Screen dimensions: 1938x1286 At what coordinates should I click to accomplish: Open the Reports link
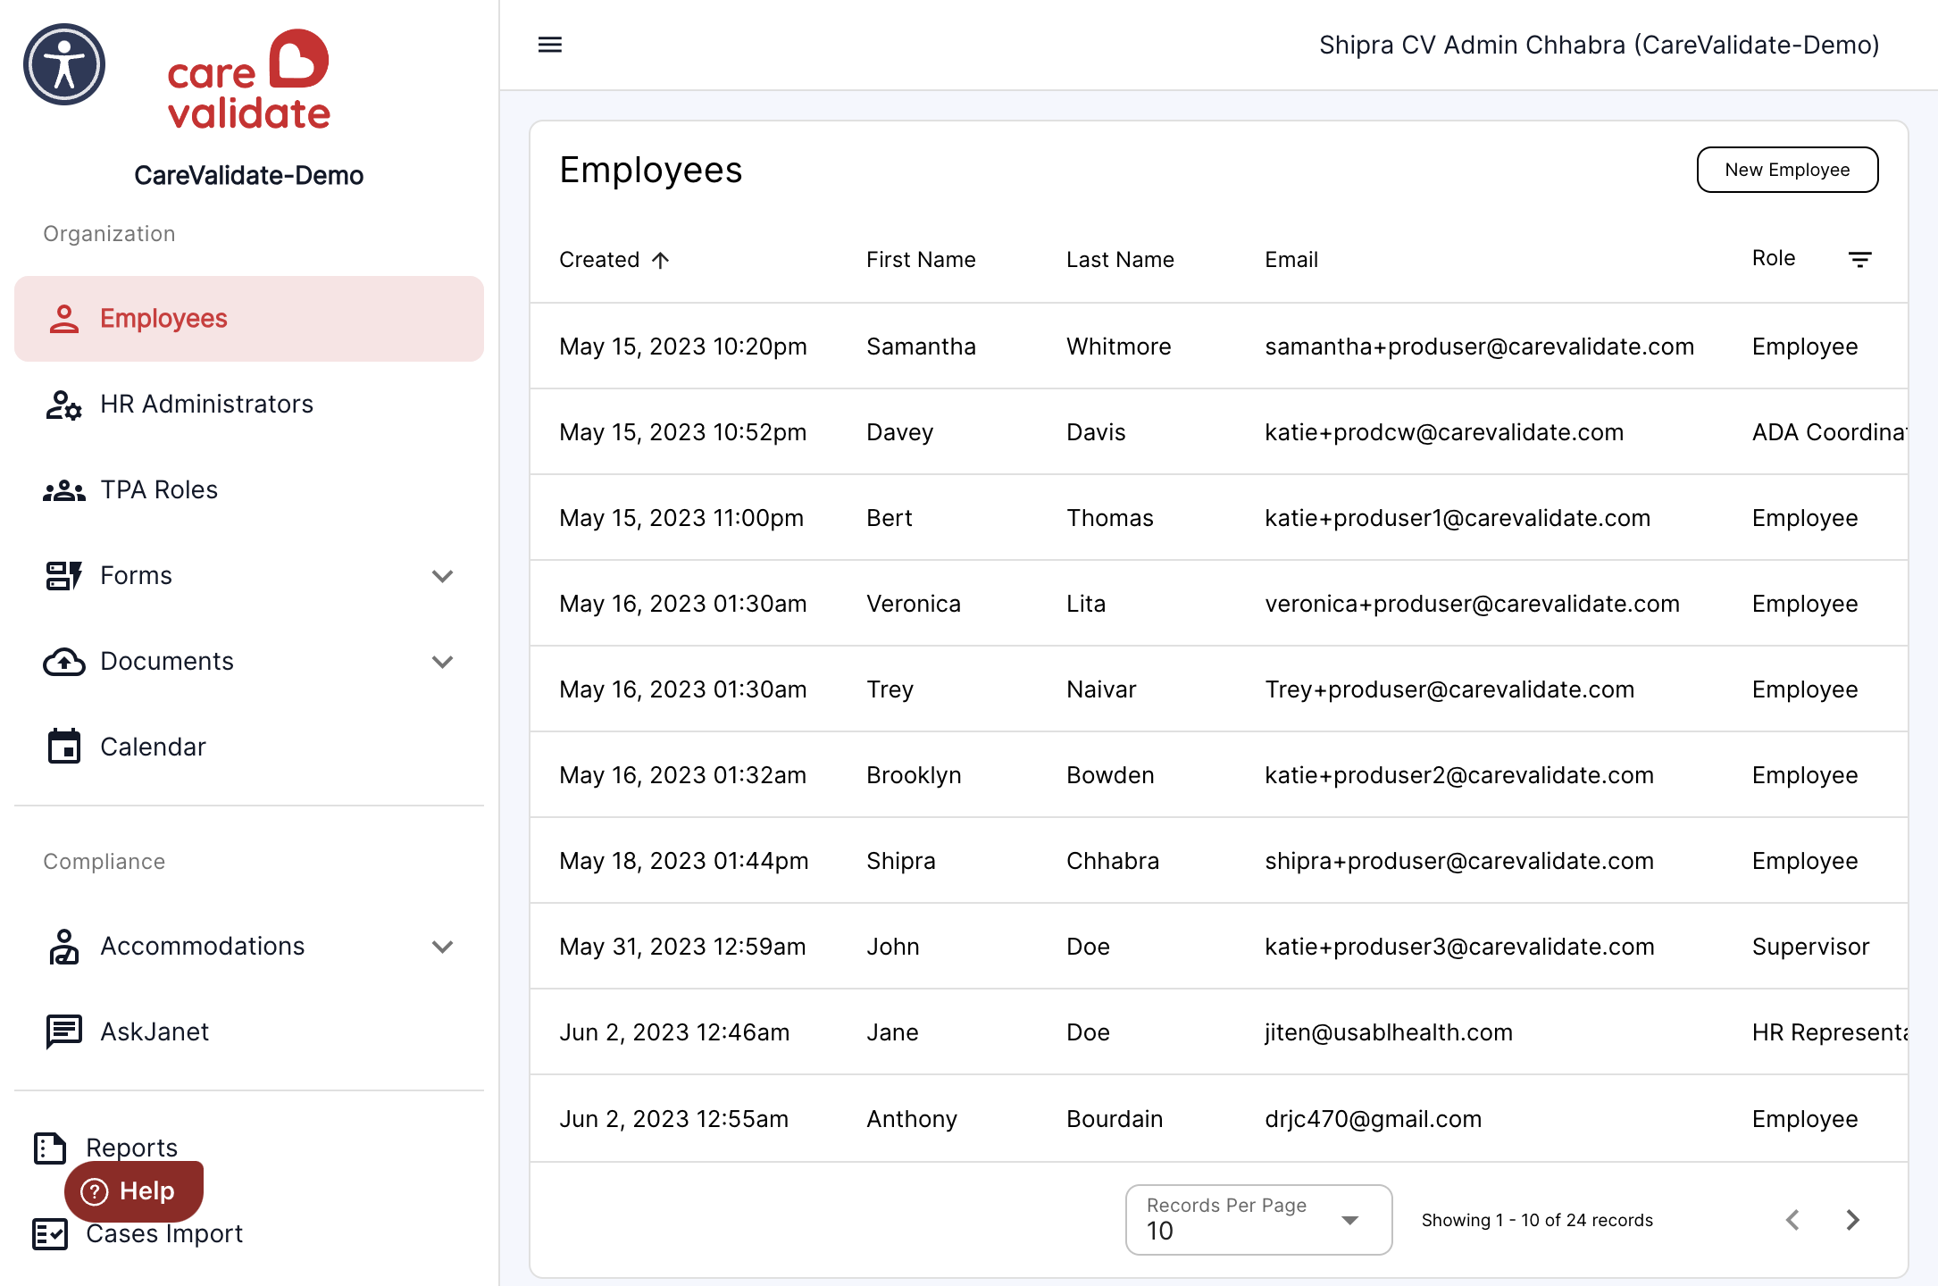point(131,1148)
